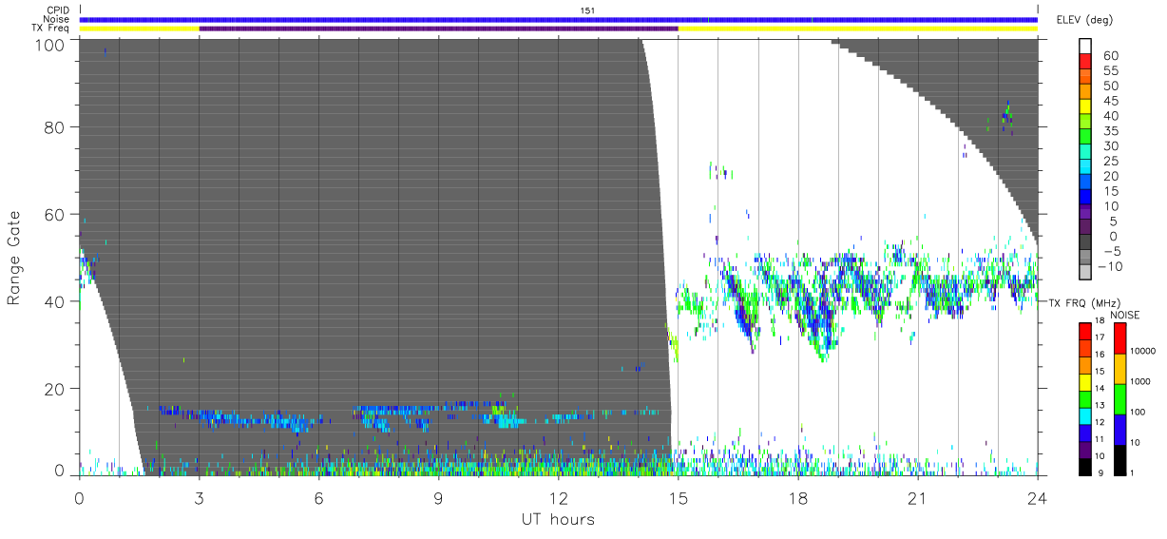Viewport: 1167px width, 539px height.
Task: Select the red 17–18 MHz TX frequency swatch
Action: 1085,332
